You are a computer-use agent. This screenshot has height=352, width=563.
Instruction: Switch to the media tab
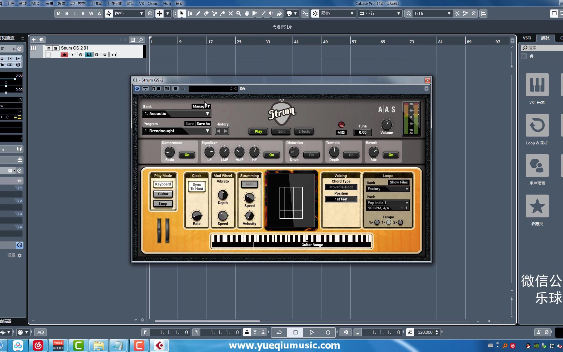545,38
